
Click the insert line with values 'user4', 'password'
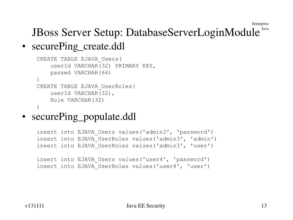[x=123, y=159]
